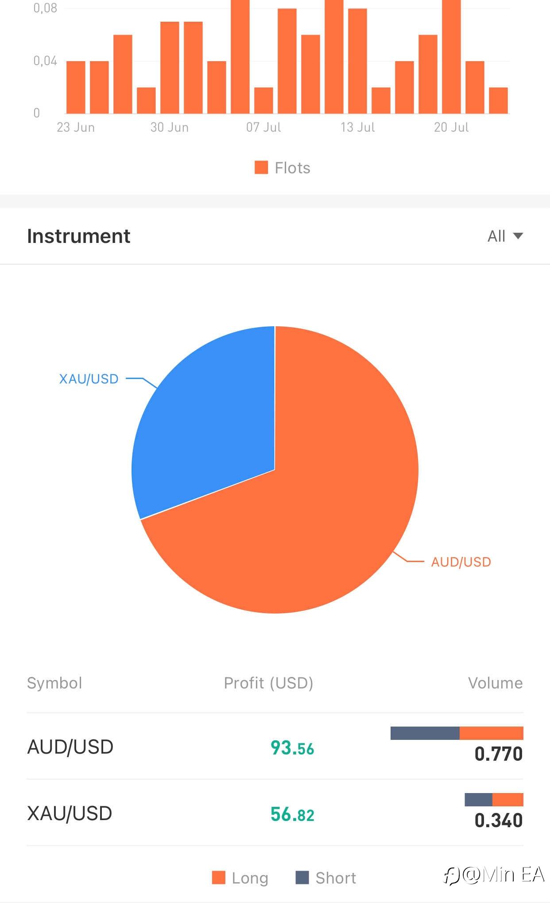Open the AUD/USD row in table
The image size is (550, 903).
70,747
